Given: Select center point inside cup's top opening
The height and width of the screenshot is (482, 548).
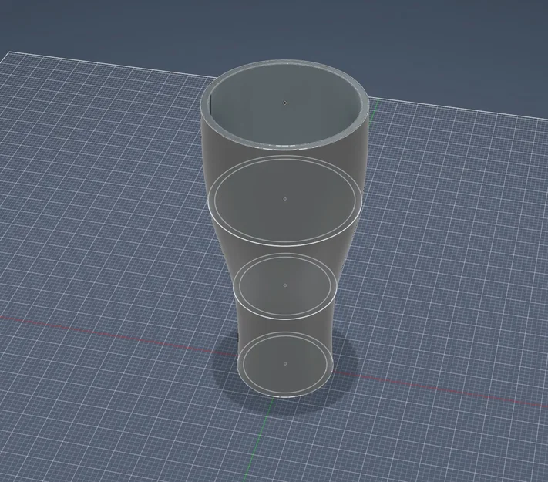Looking at the screenshot, I should [285, 103].
